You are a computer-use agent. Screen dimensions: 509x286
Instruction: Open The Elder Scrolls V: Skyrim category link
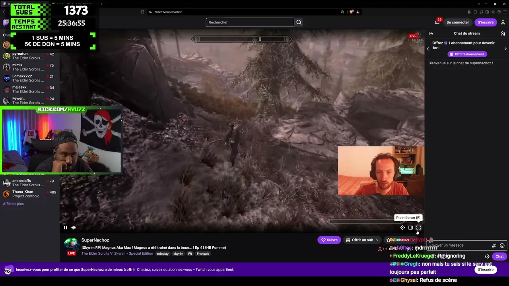click(117, 254)
